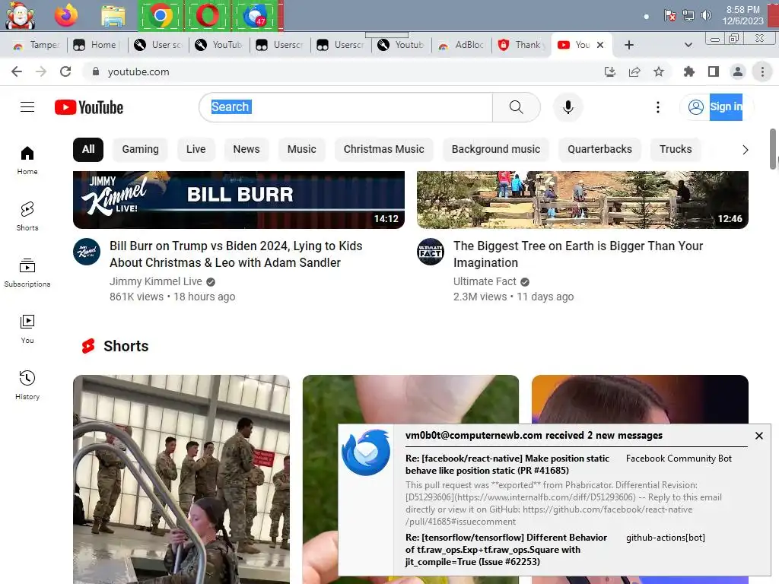Click the Opera taskbar icon
The width and height of the screenshot is (779, 584).
tap(207, 15)
